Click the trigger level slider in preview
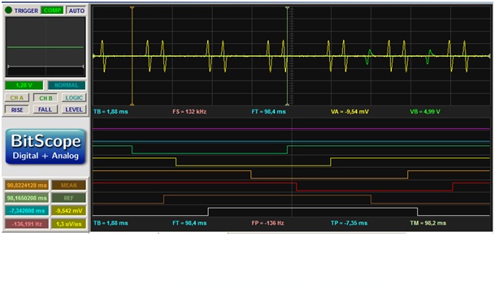Screen dimensions: 499x292 (x=46, y=67)
